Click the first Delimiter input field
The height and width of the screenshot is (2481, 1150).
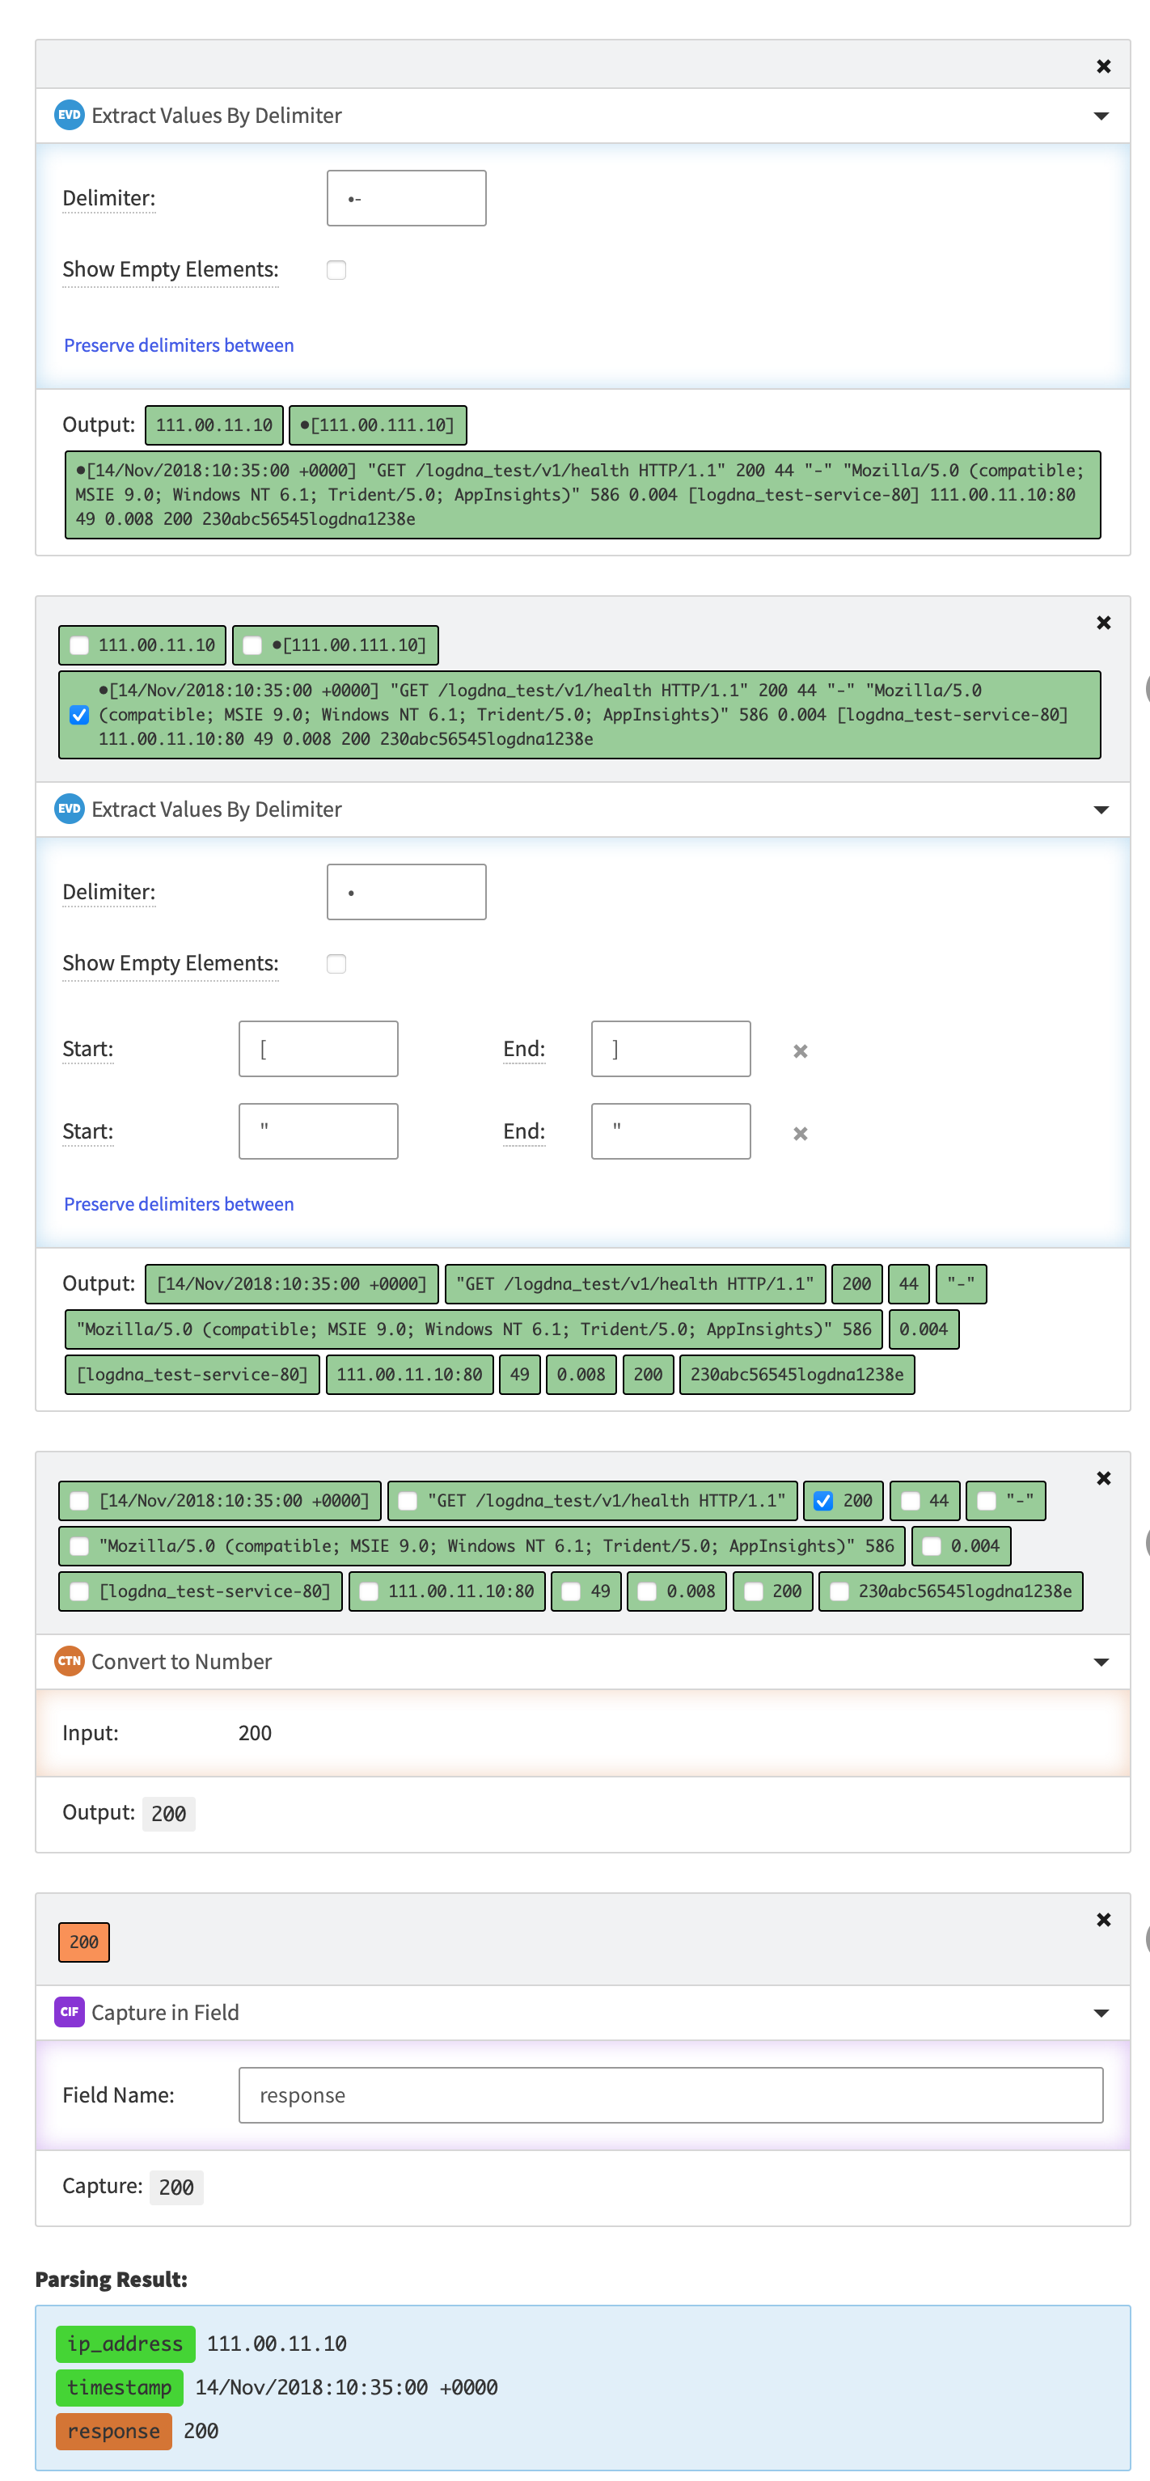coord(407,198)
